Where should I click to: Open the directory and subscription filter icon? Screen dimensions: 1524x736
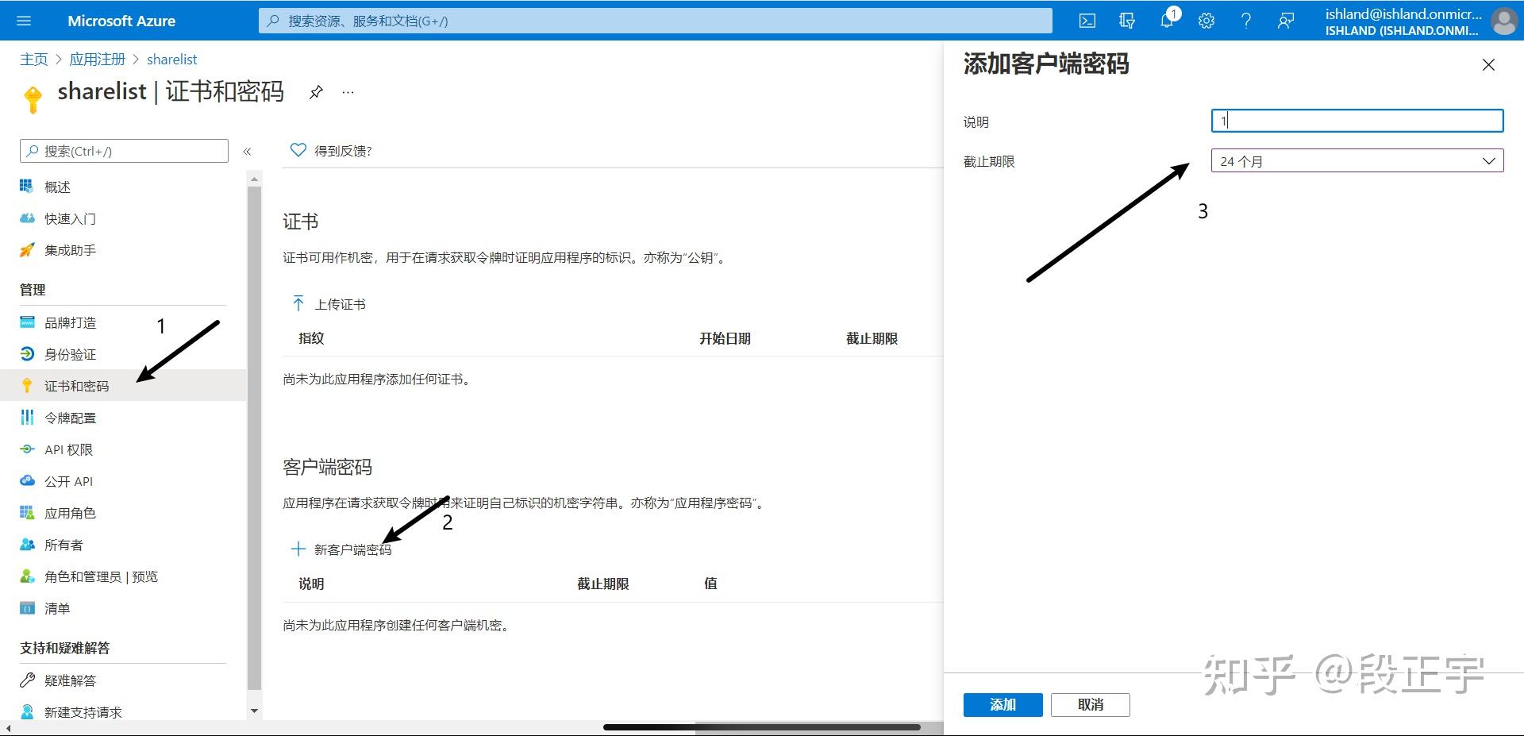click(1127, 21)
